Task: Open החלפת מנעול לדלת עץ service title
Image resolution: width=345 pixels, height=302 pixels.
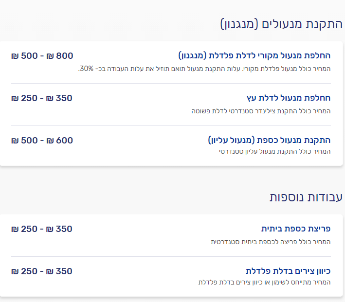Action: (x=289, y=98)
